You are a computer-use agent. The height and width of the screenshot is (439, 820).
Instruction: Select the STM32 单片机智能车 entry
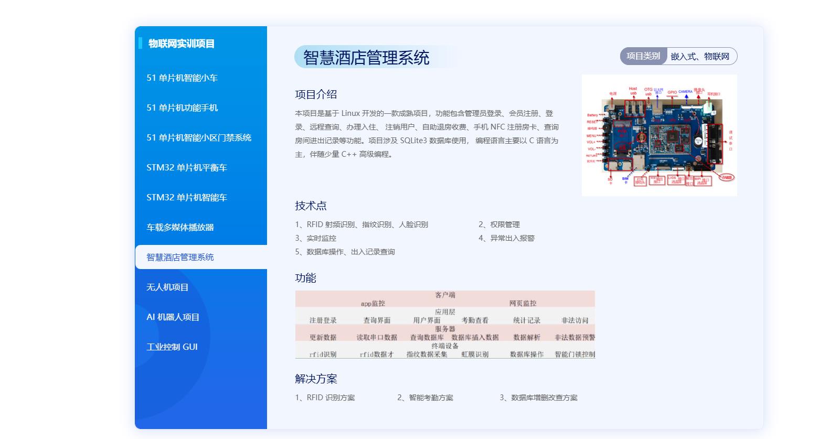coord(187,197)
